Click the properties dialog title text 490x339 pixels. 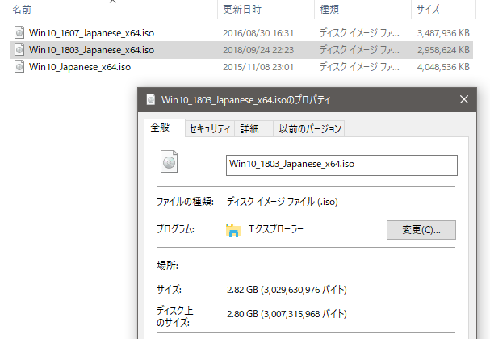coord(245,100)
